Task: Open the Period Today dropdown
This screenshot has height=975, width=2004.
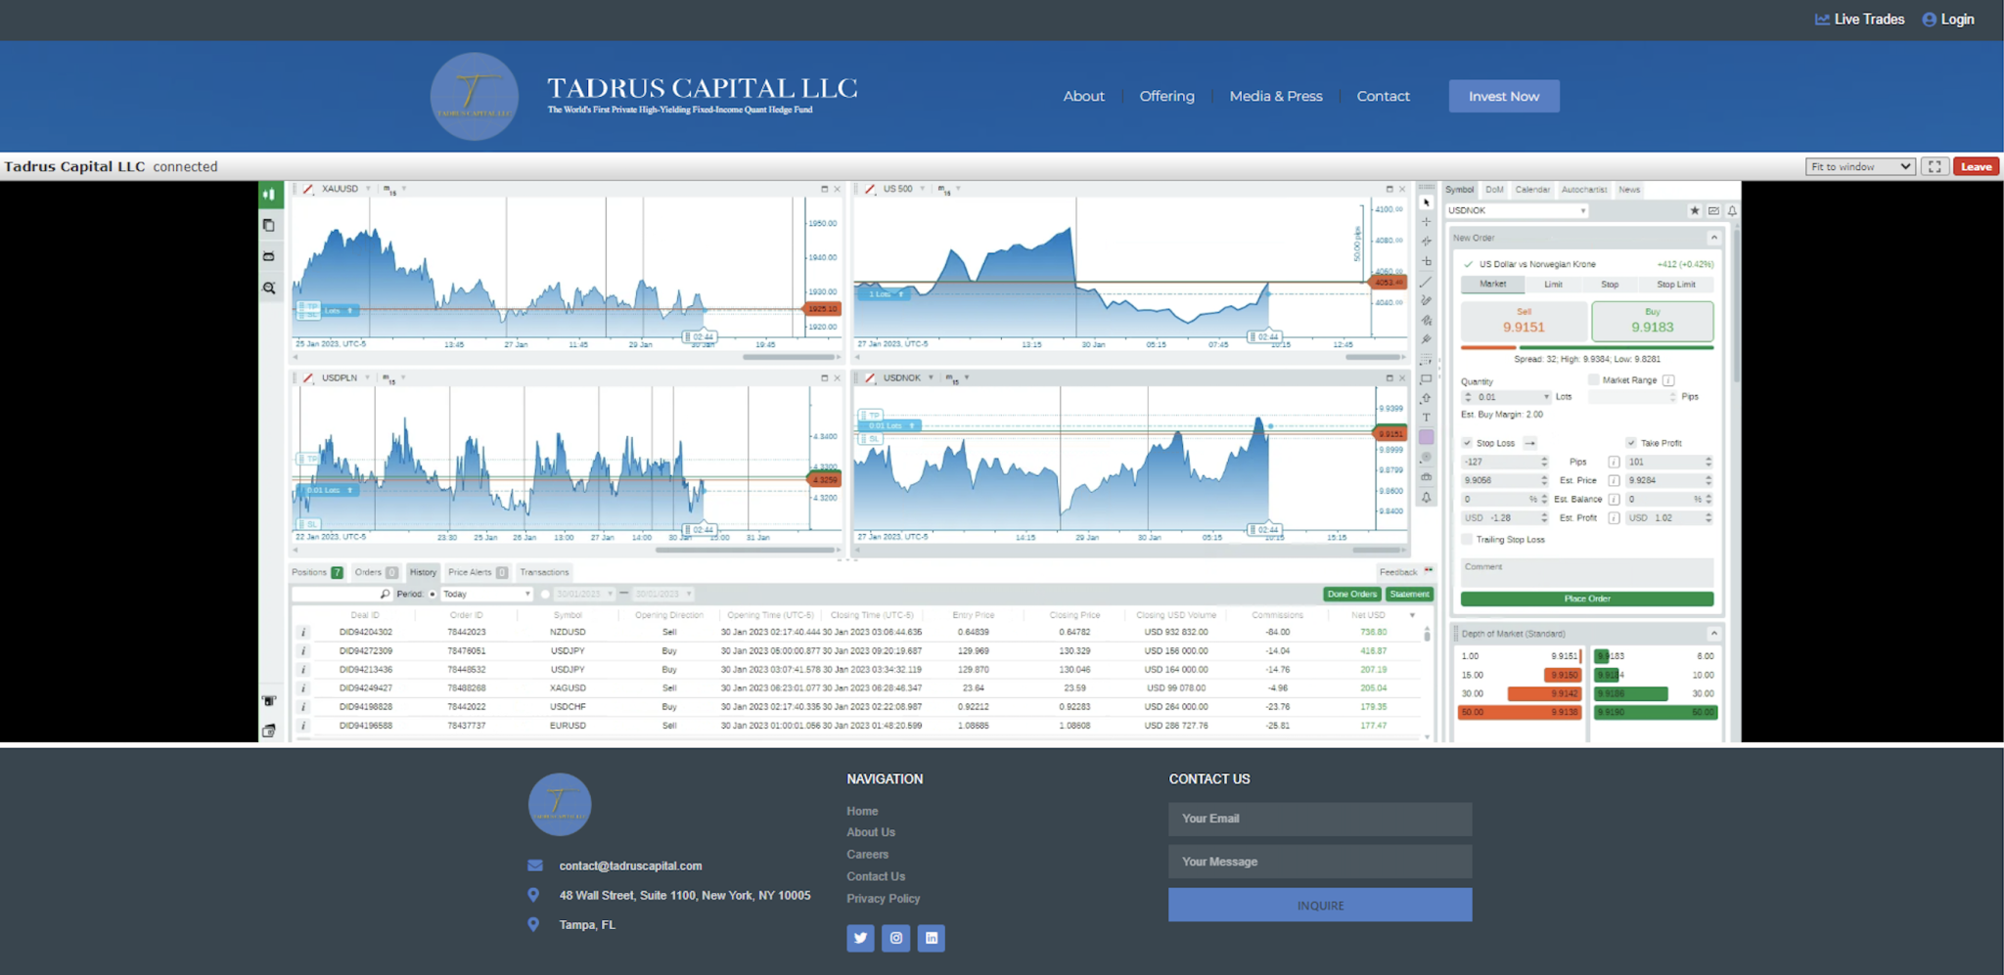Action: [x=486, y=594]
